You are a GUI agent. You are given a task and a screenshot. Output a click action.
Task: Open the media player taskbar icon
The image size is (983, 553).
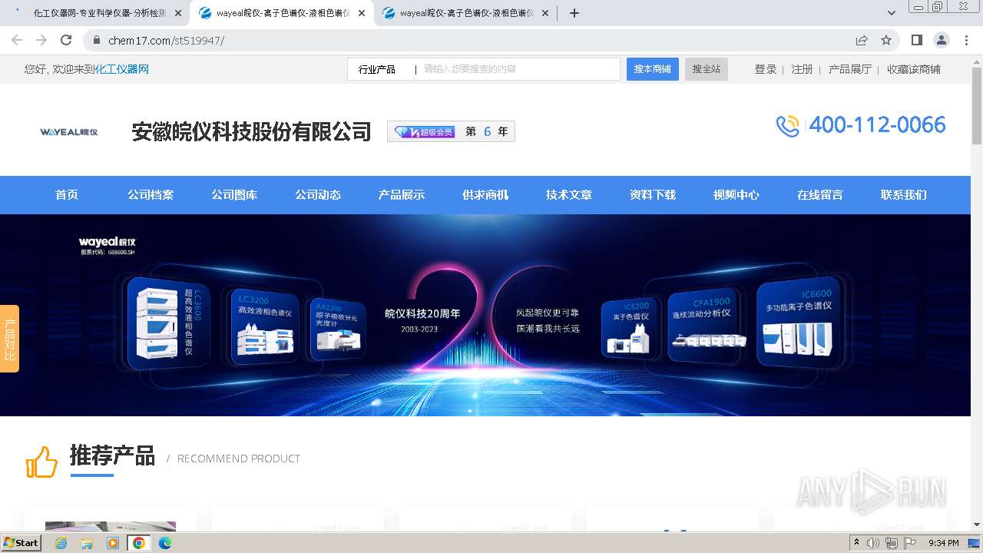click(x=113, y=543)
